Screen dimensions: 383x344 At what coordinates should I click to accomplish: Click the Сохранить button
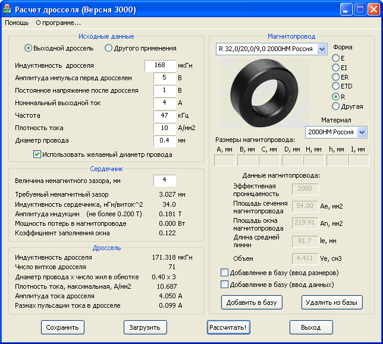click(x=62, y=327)
